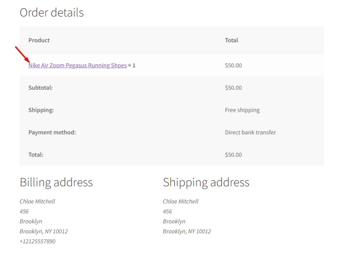Click Brooklyn, NY 10012 under Shipping address
Image resolution: width=353 pixels, height=255 pixels.
[187, 231]
